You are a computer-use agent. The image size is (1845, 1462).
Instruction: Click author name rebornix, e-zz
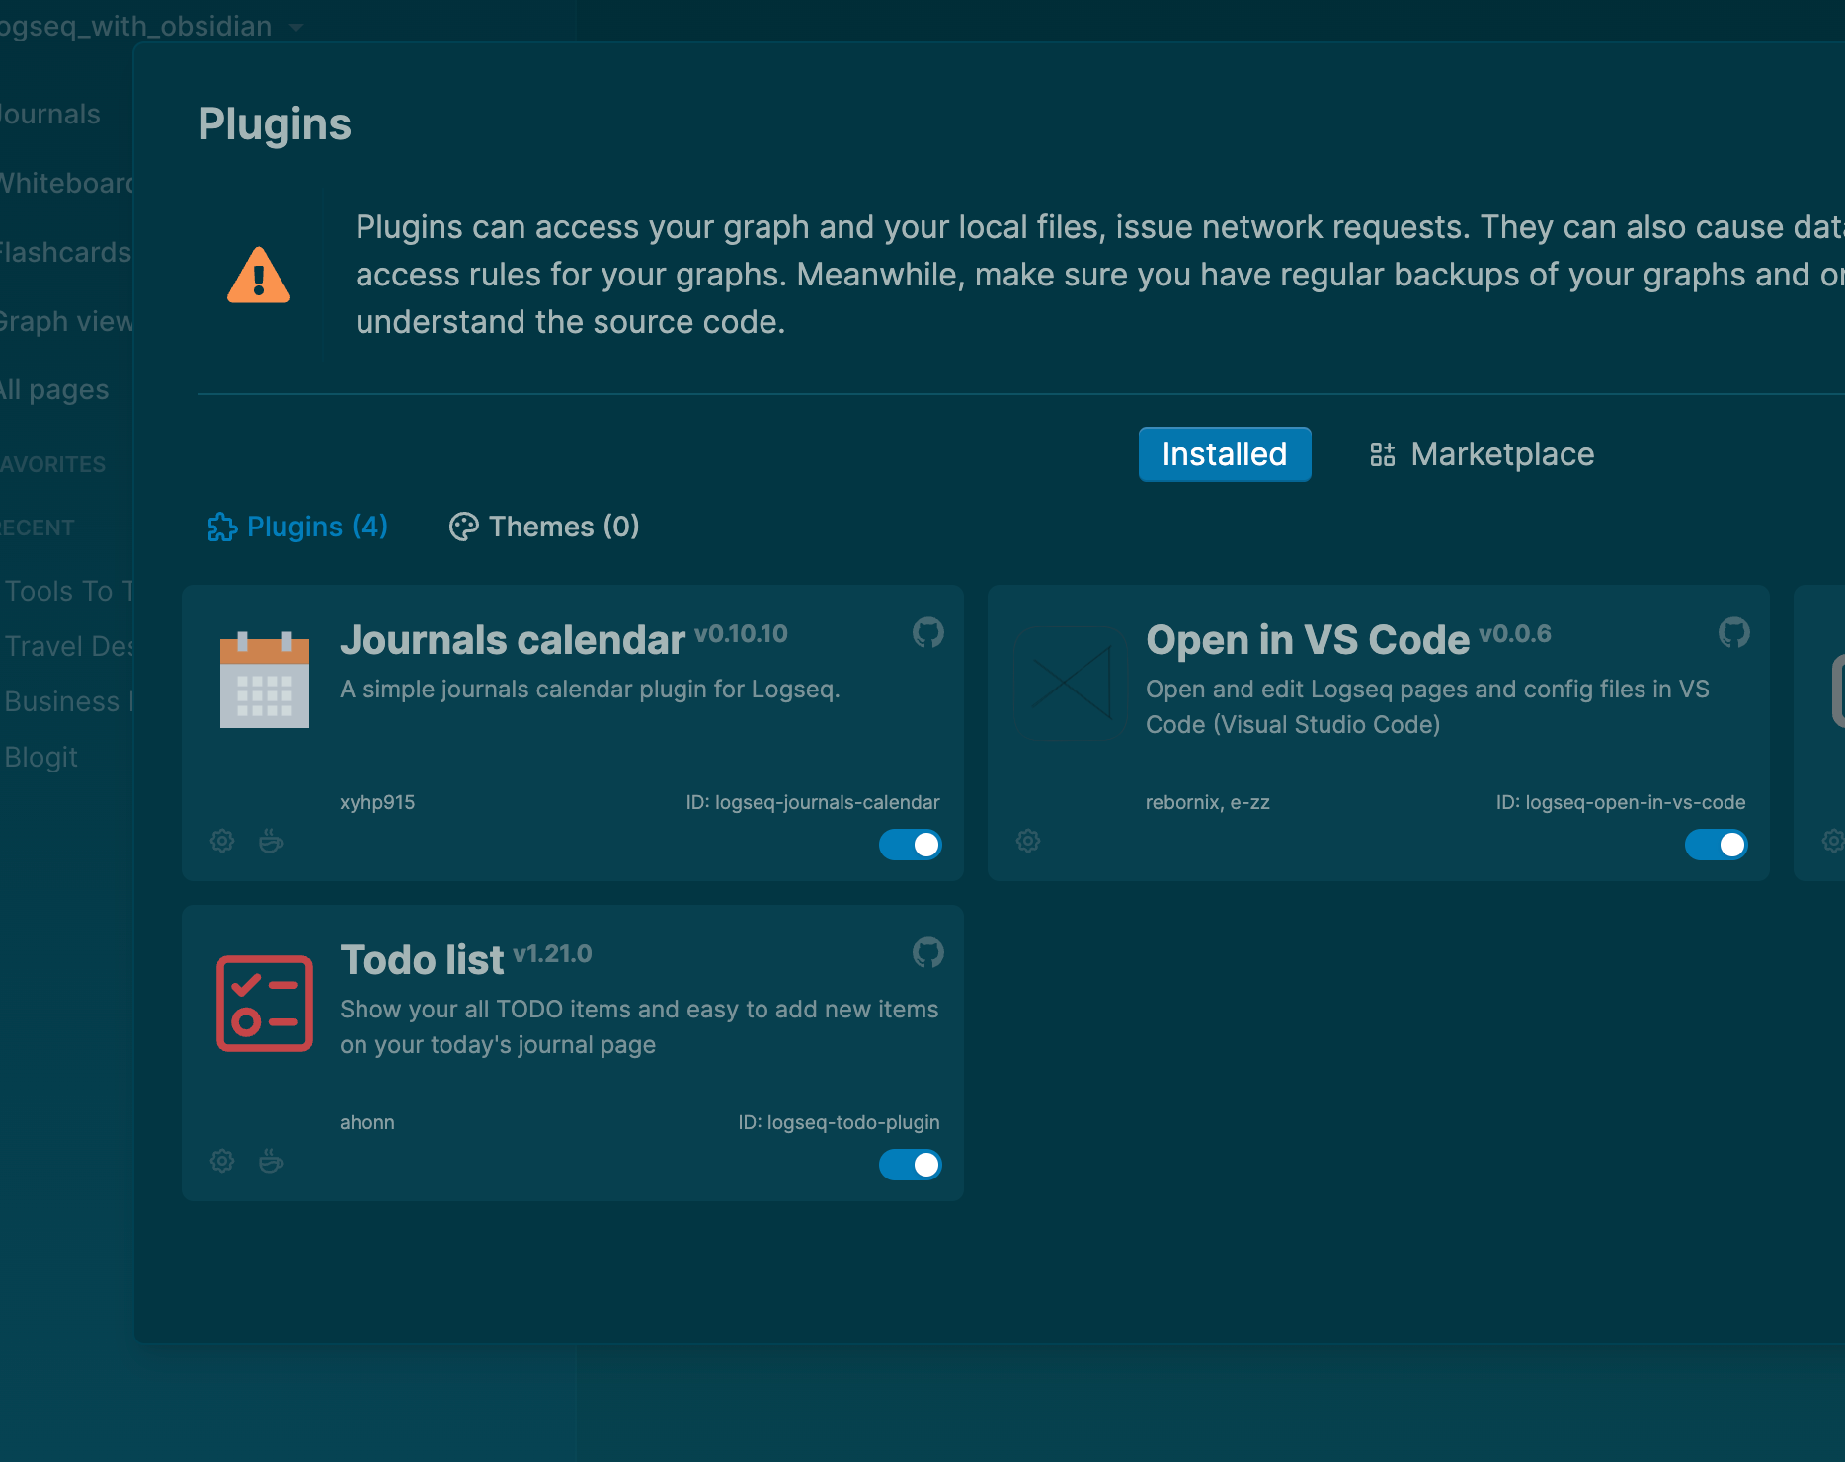coord(1208,802)
